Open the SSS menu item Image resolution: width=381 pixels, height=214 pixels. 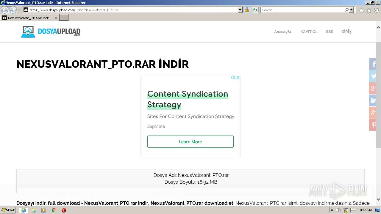click(329, 32)
